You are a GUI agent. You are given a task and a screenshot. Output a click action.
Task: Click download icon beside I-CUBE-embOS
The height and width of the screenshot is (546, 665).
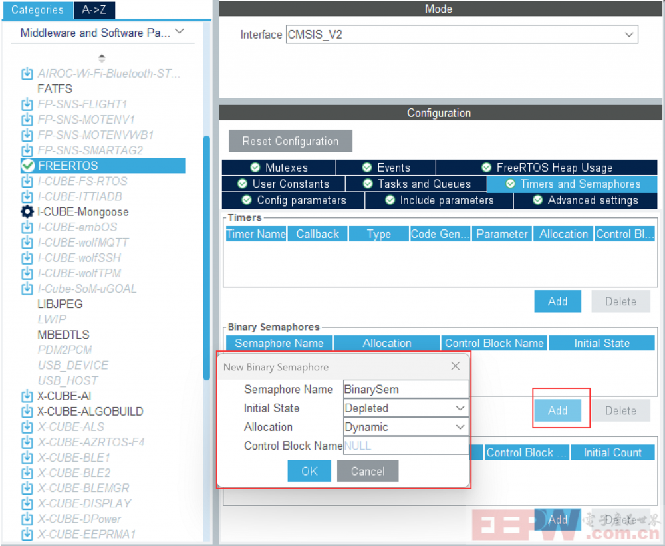[x=27, y=227]
